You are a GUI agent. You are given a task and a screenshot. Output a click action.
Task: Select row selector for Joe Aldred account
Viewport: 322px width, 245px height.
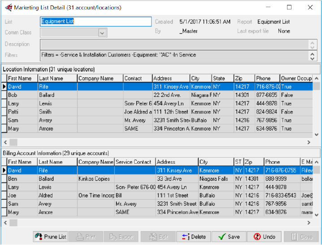pyautogui.click(x=4, y=196)
